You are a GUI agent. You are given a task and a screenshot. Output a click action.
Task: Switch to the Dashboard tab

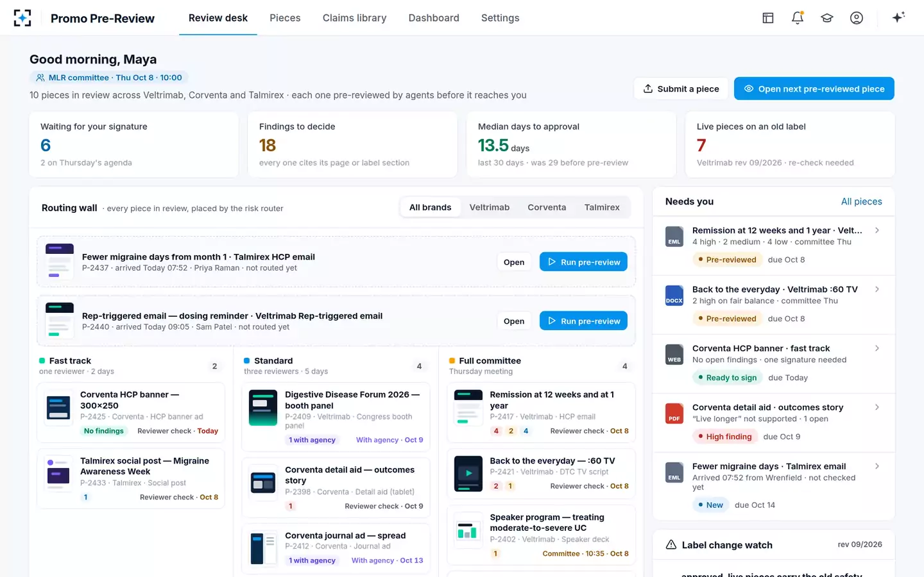tap(434, 18)
